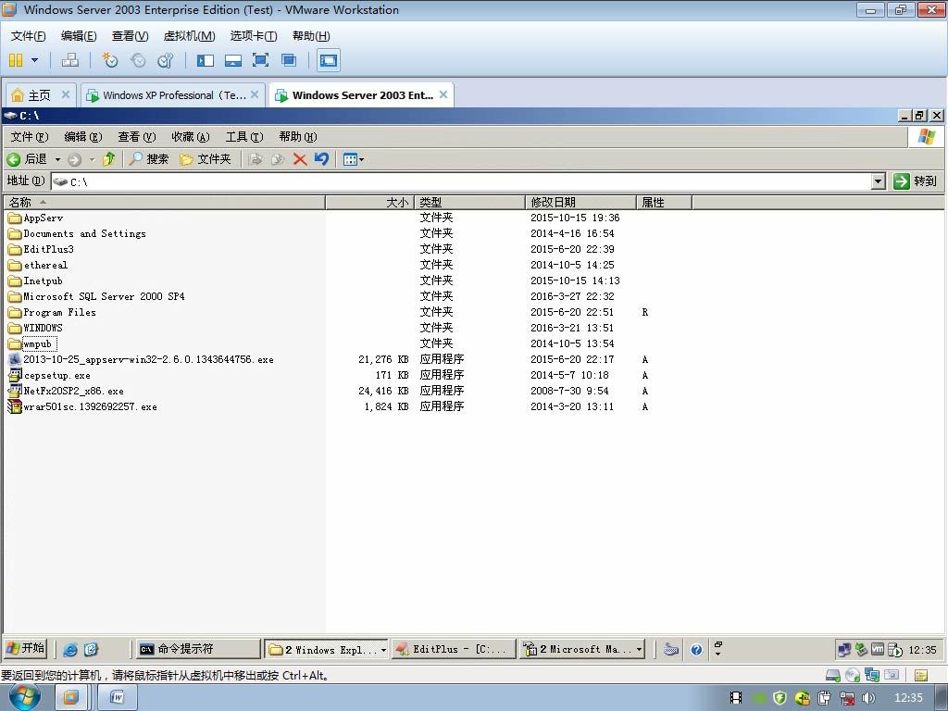Open the views dropdown button
The image size is (948, 711).
(353, 159)
